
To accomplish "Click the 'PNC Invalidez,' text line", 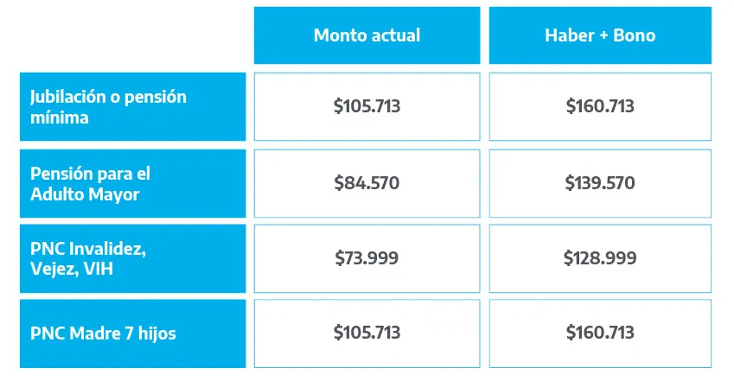I will point(88,250).
